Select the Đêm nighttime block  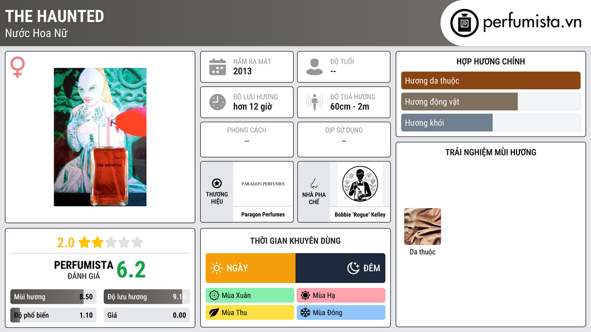pos(341,268)
